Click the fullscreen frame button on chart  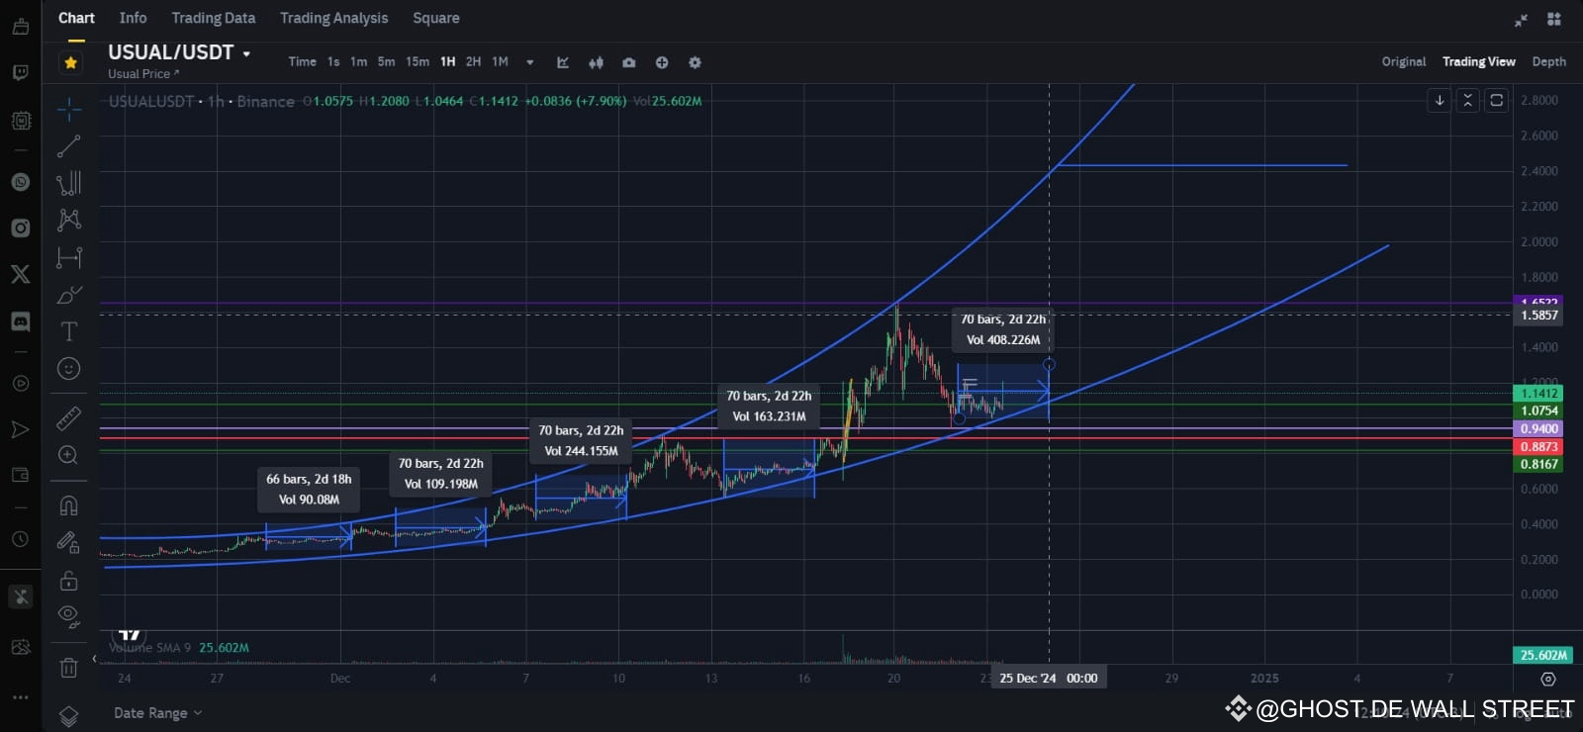click(x=1497, y=100)
